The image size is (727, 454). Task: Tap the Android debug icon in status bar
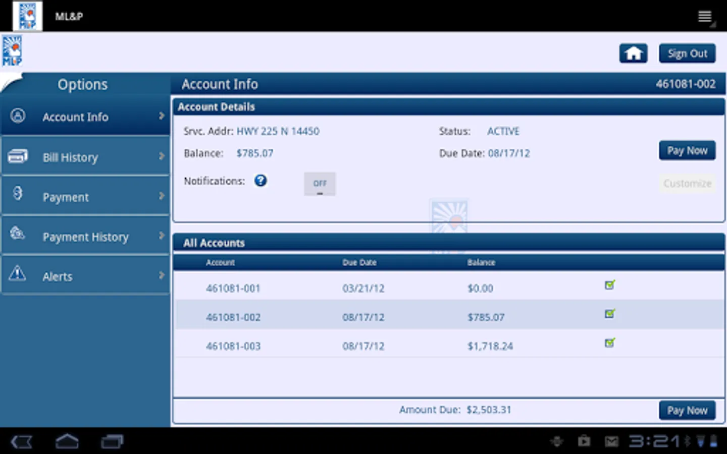pyautogui.click(x=557, y=442)
